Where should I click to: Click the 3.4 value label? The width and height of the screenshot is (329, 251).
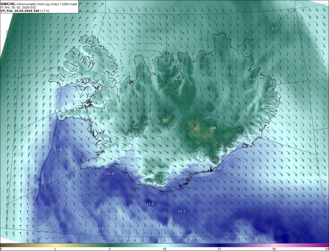coord(213,128)
